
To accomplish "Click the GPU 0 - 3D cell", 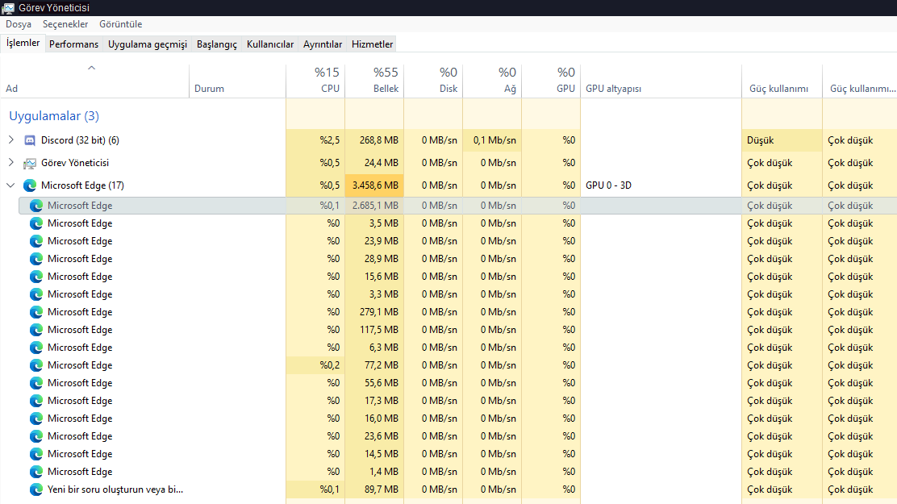I will click(661, 185).
